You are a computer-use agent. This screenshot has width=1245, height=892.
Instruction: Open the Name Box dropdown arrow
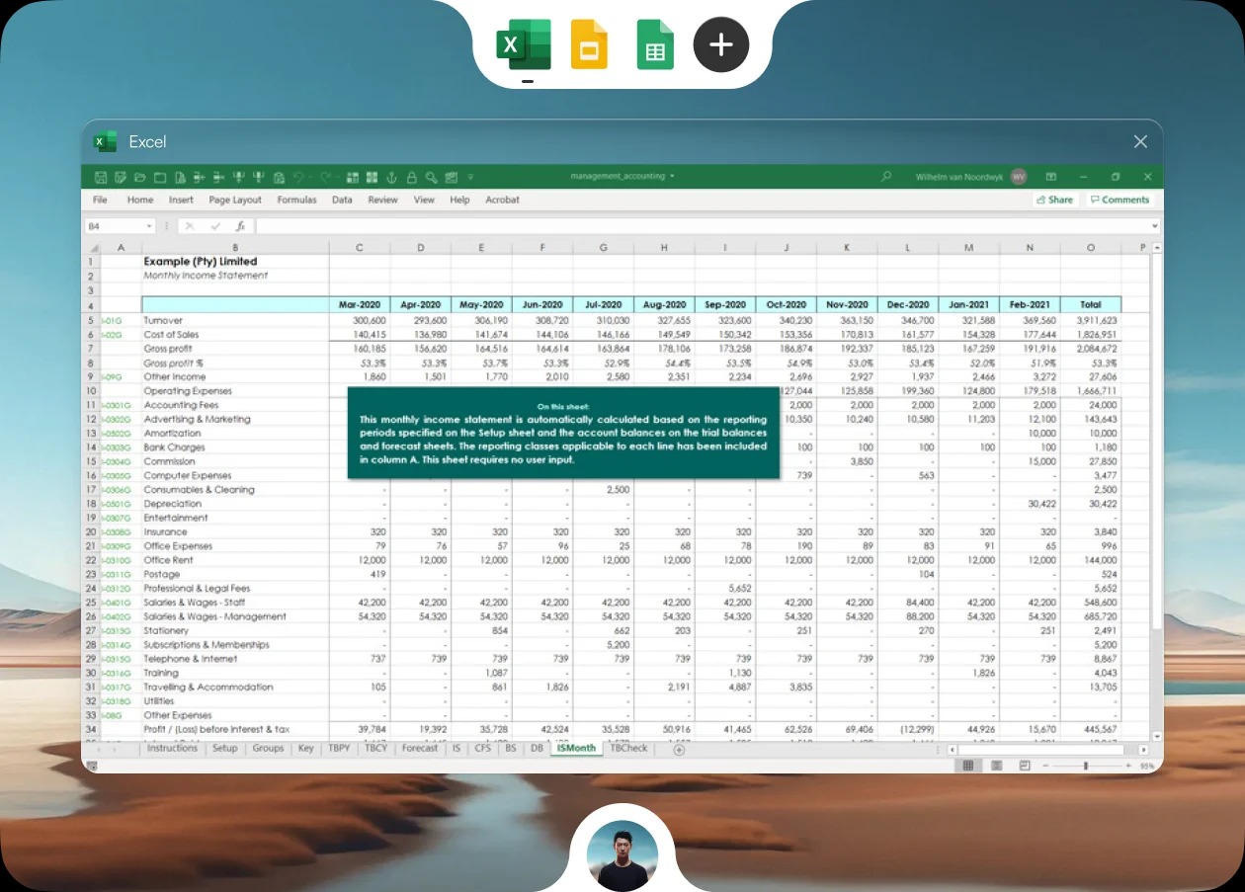pos(149,226)
